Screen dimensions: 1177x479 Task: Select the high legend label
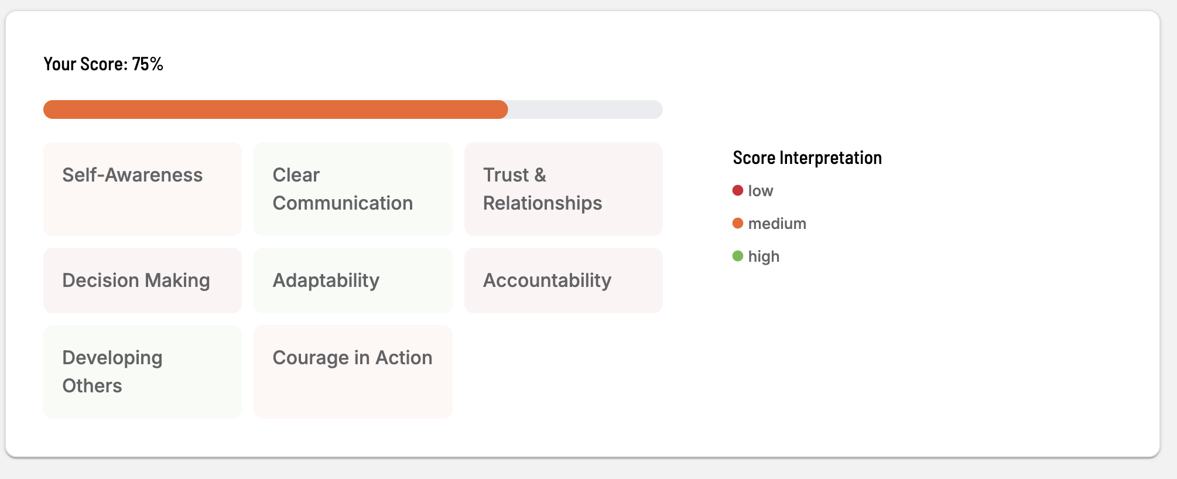(764, 256)
